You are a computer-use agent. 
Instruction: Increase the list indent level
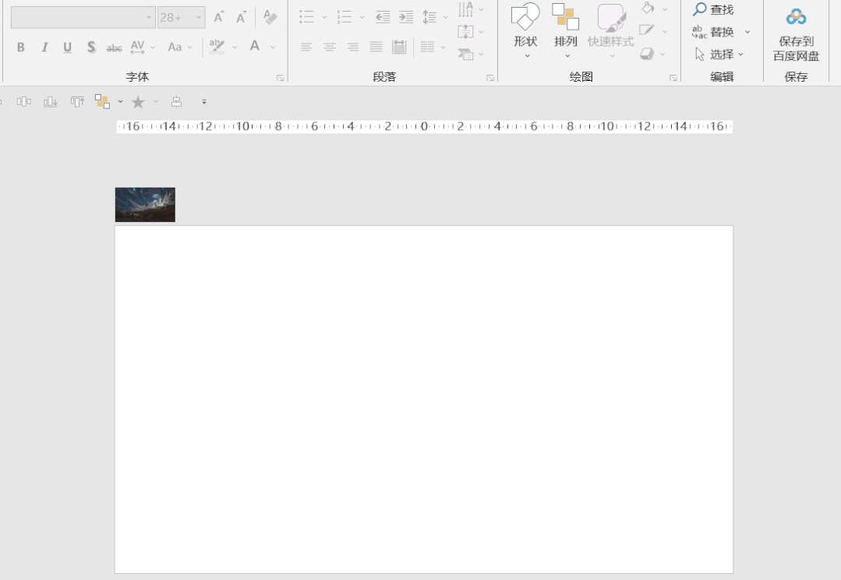click(406, 17)
